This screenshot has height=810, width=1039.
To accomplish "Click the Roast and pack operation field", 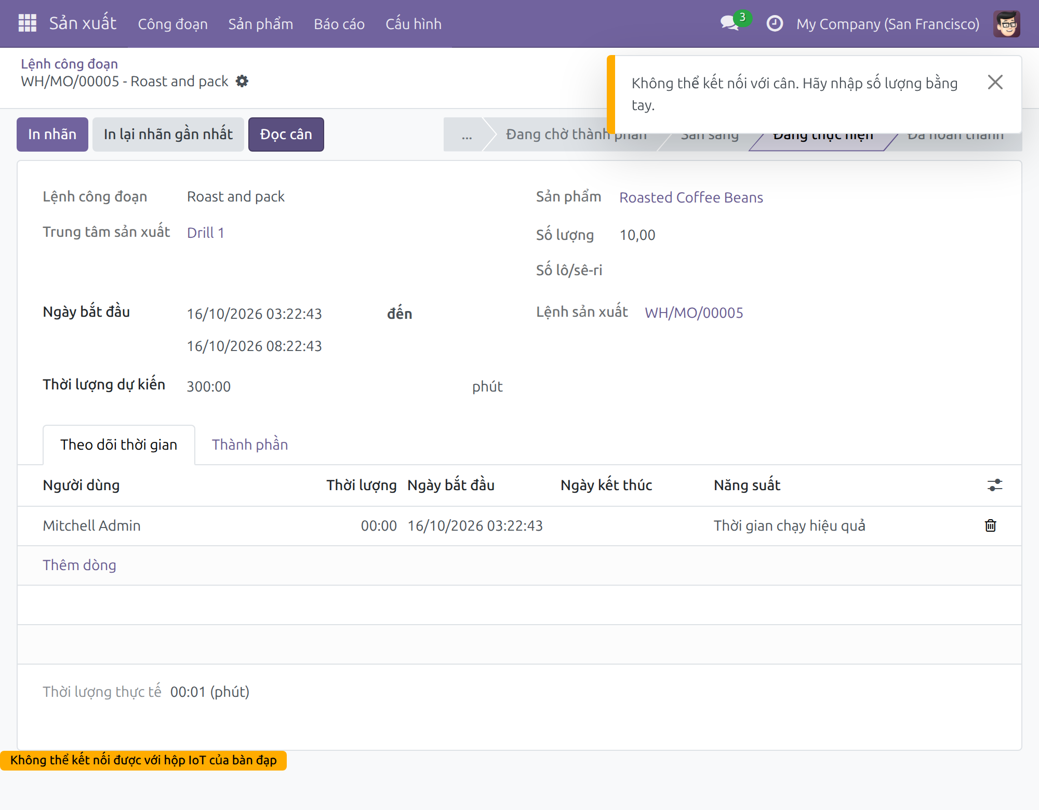I will coord(236,197).
